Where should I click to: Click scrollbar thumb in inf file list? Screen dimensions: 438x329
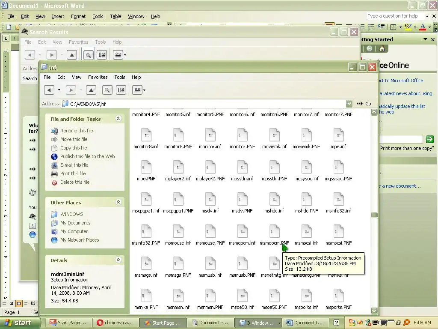tap(374, 215)
